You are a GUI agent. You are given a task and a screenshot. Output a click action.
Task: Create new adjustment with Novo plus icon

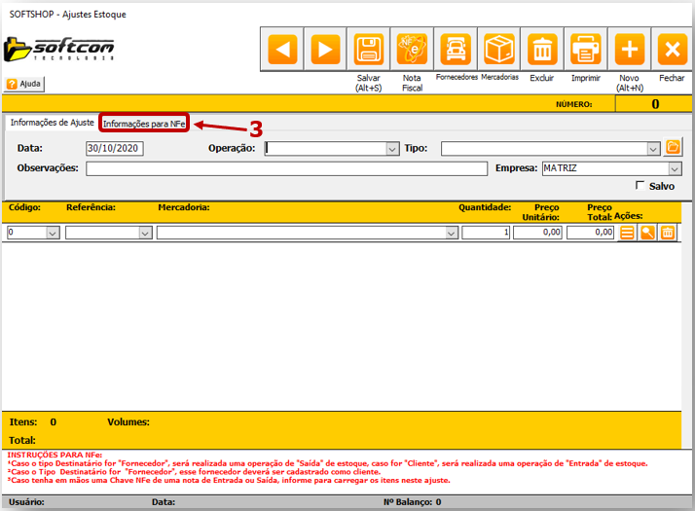[628, 49]
